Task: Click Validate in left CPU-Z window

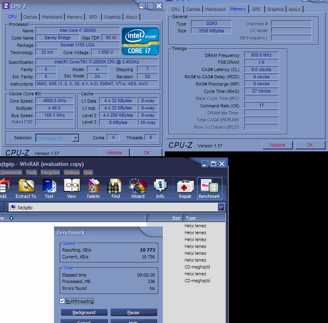Action: pos(114,153)
